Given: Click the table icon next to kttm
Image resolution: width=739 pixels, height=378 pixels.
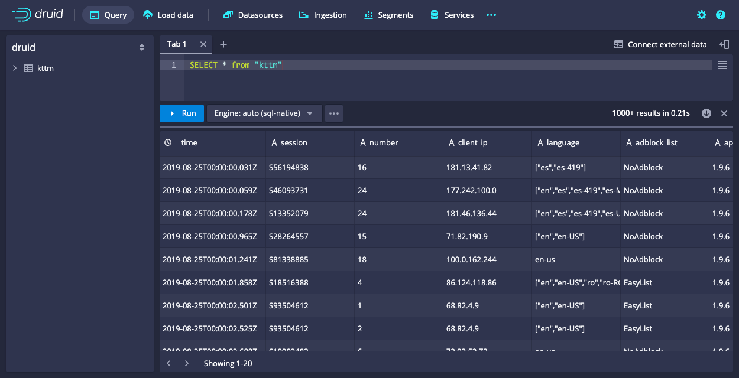Looking at the screenshot, I should click(28, 68).
